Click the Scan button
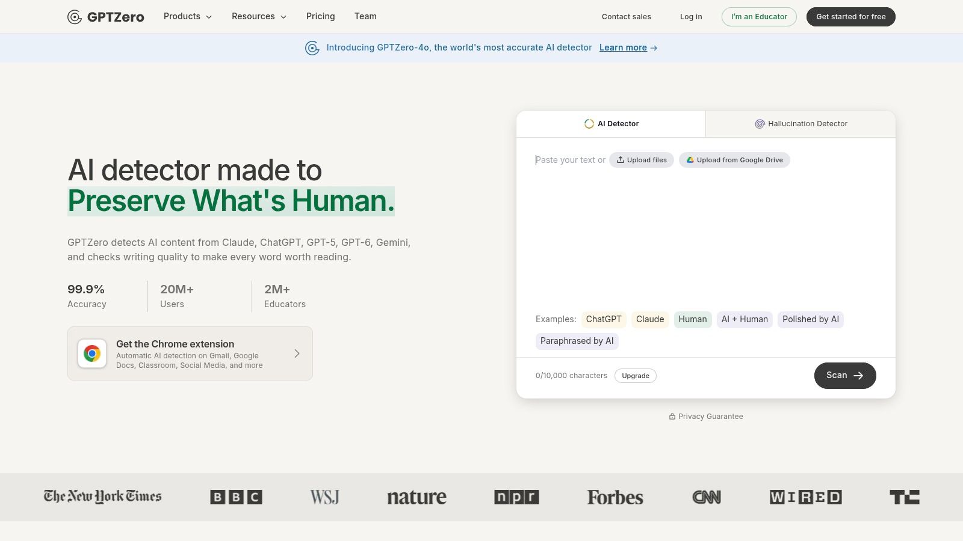Viewport: 963px width, 541px height. point(845,376)
